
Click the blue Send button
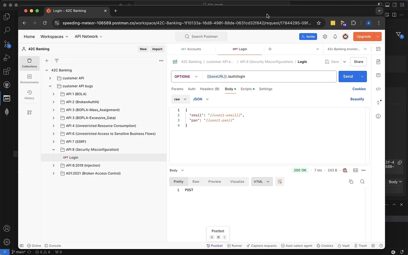coord(348,76)
